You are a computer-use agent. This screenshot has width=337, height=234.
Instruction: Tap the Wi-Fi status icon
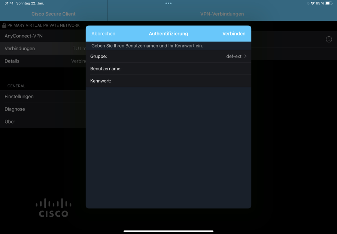(313, 3)
